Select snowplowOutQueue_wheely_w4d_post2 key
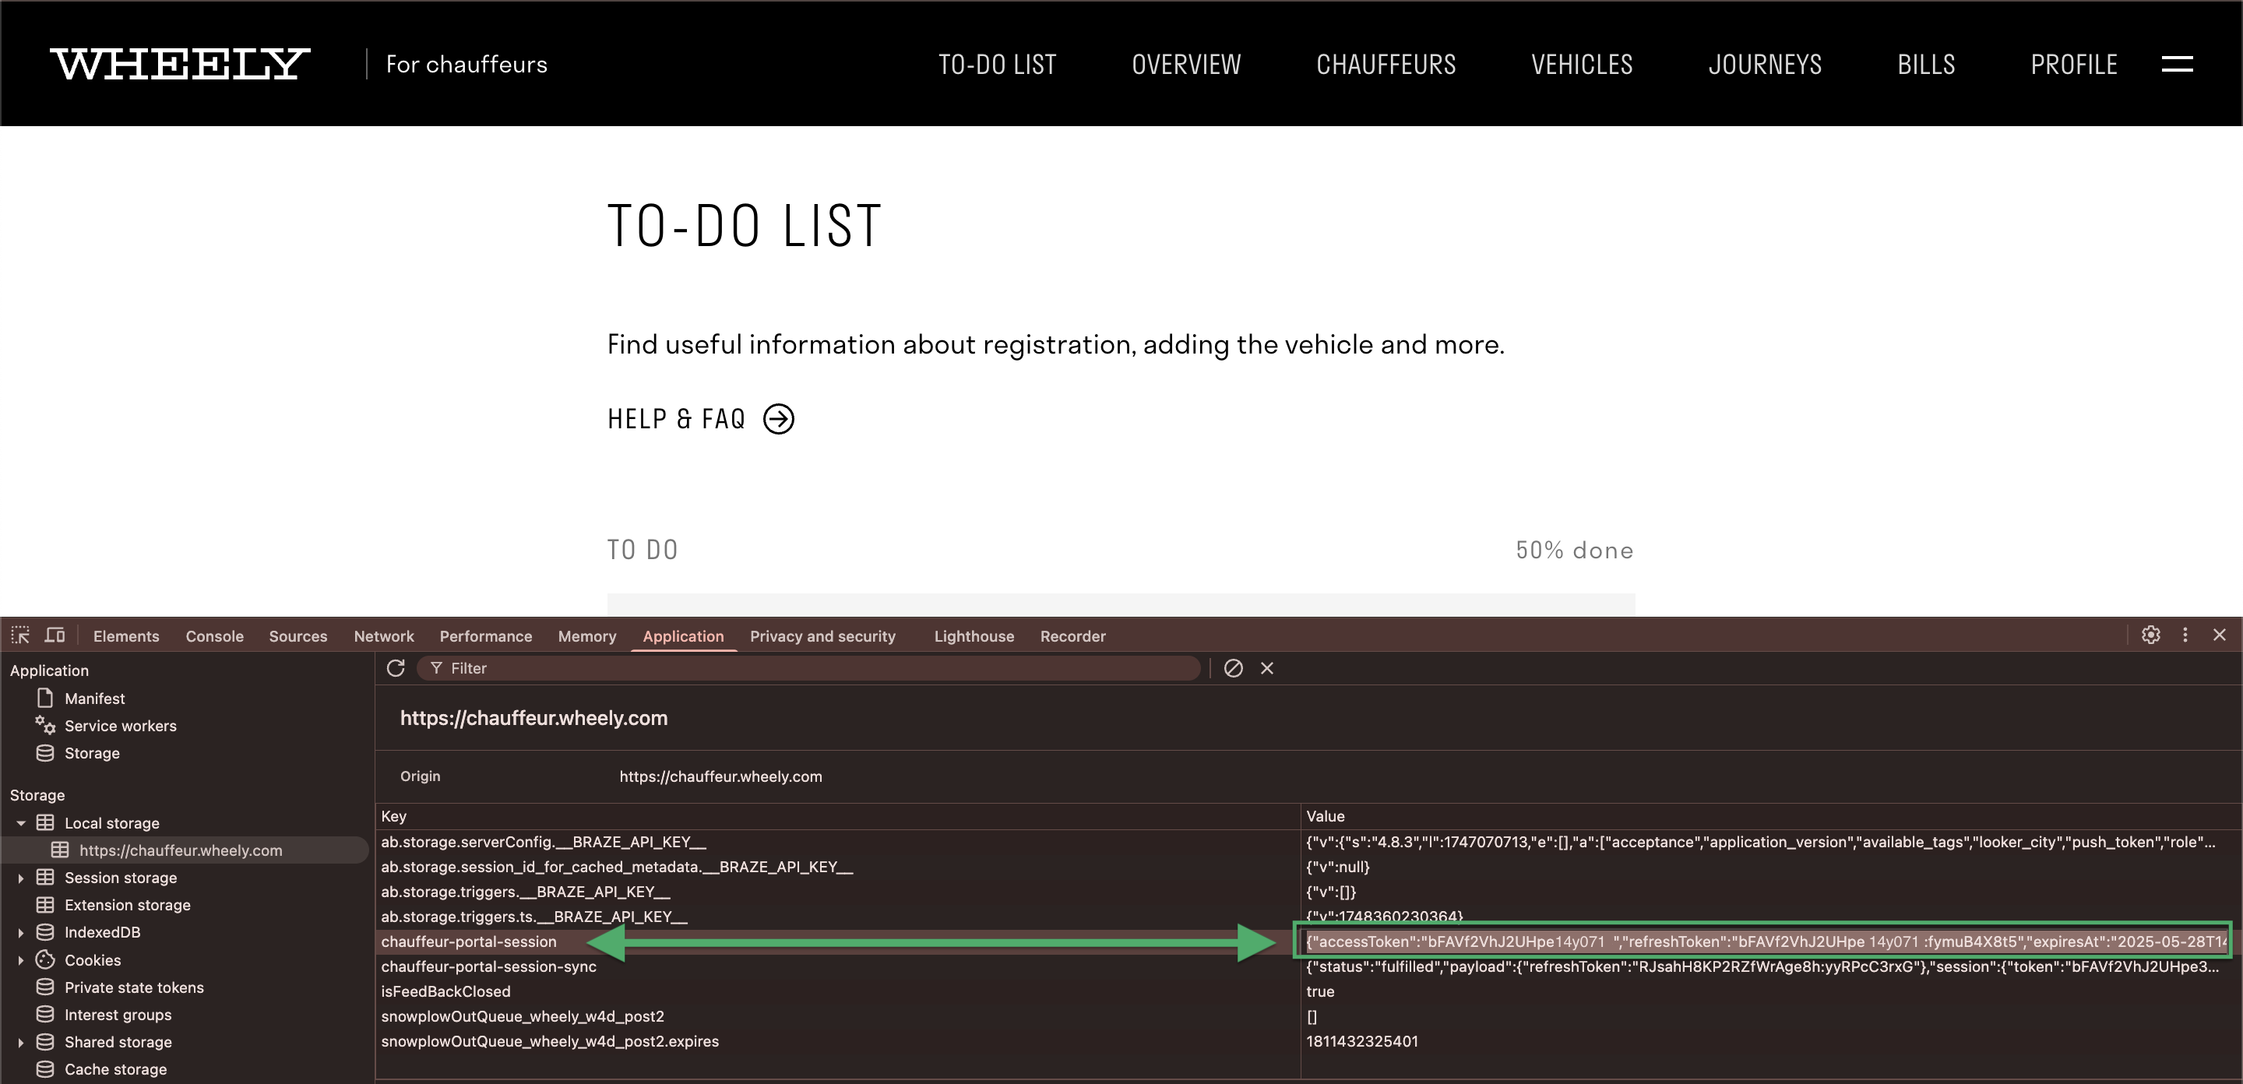Image resolution: width=2243 pixels, height=1084 pixels. (x=523, y=1016)
